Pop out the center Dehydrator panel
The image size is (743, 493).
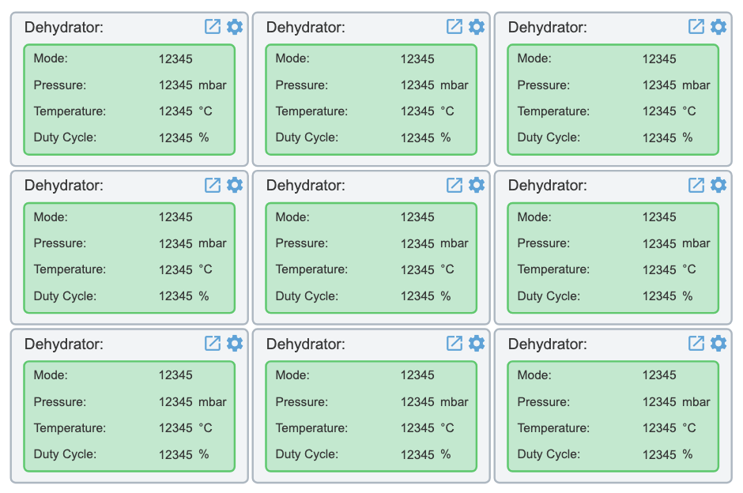454,185
